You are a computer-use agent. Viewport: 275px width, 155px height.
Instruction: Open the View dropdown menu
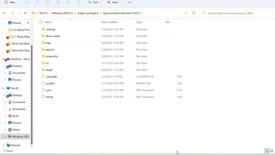coord(113,2)
